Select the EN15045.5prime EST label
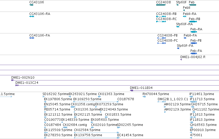The image size is (219, 139). (x=57, y=104)
